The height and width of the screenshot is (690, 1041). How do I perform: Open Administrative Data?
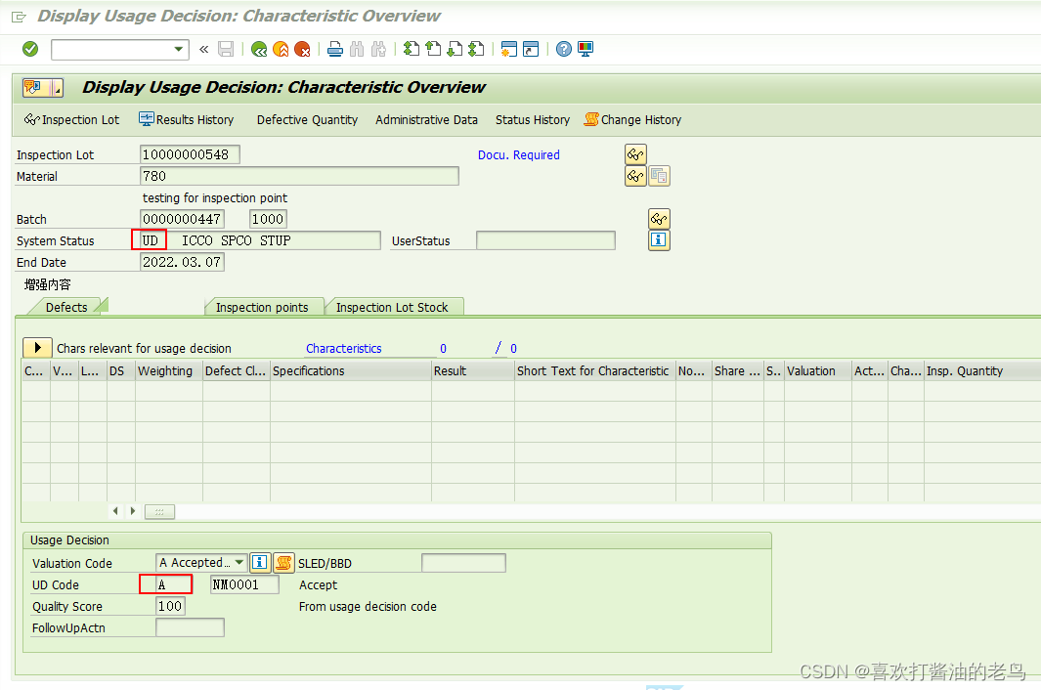coord(426,120)
